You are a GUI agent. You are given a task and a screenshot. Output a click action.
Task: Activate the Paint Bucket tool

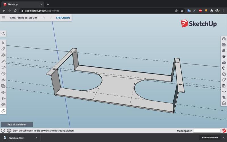pyautogui.click(x=3, y=55)
